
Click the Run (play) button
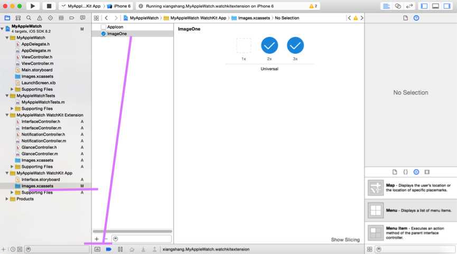(x=33, y=6)
